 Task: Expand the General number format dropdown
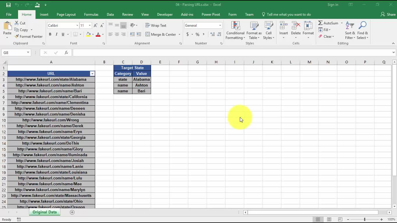(220, 26)
